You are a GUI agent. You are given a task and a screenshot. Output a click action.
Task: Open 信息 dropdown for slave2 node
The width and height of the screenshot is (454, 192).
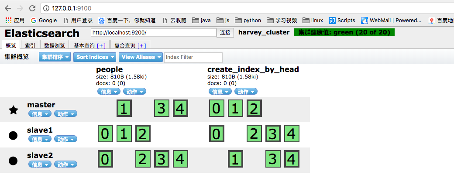pyautogui.click(x=40, y=165)
